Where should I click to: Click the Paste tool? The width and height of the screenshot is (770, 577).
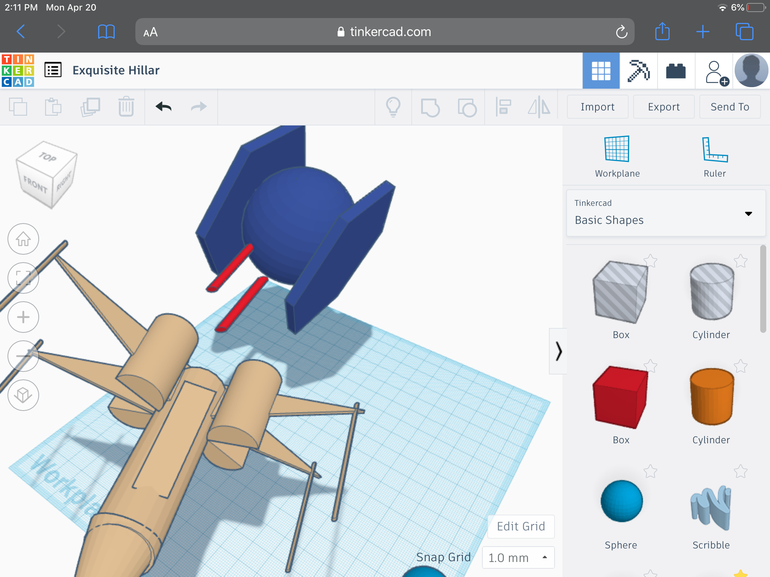coord(53,107)
